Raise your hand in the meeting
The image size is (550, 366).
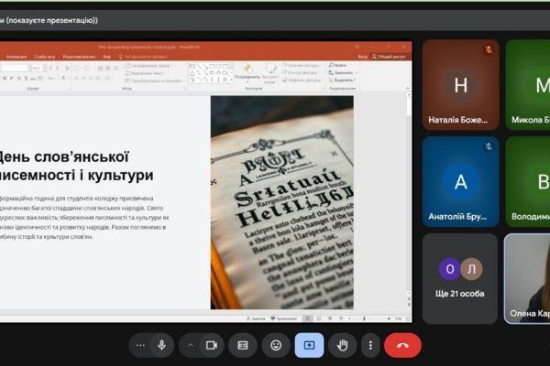343,345
